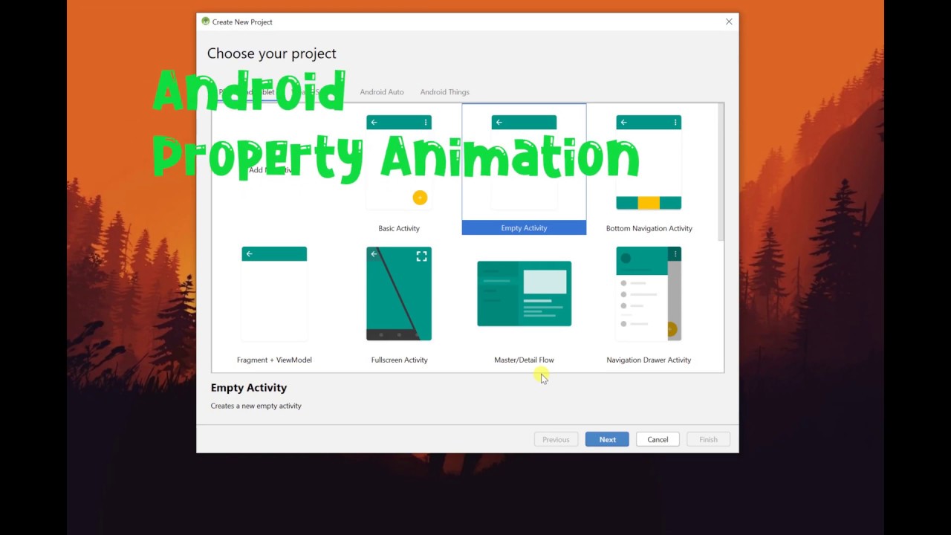The width and height of the screenshot is (951, 535).
Task: Select the Fullscreen Activity template
Action: (x=399, y=294)
